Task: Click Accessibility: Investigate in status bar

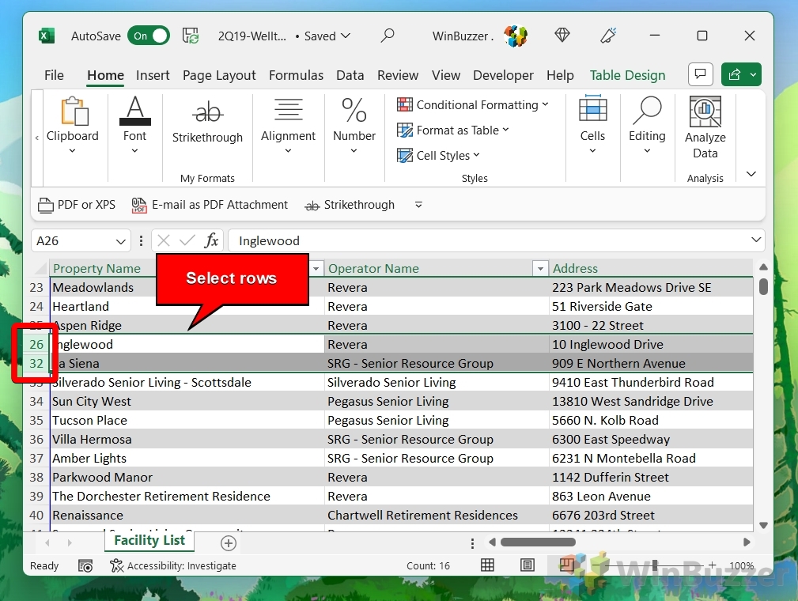Action: (x=173, y=565)
